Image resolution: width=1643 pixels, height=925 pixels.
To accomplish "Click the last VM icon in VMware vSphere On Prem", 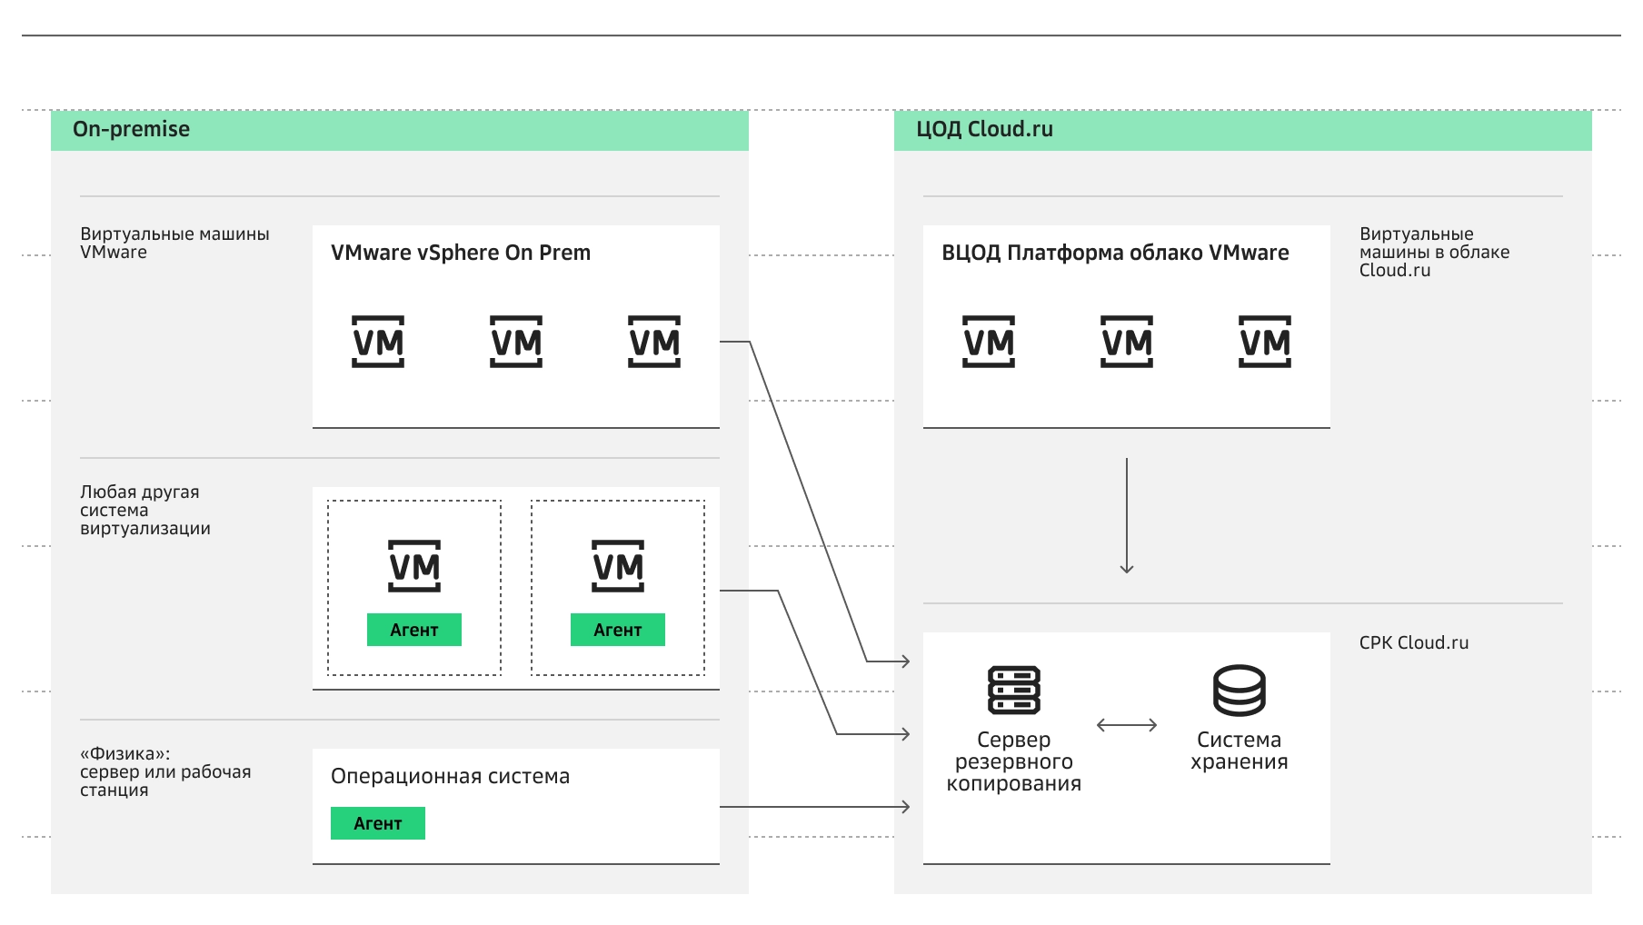I will coord(654,342).
